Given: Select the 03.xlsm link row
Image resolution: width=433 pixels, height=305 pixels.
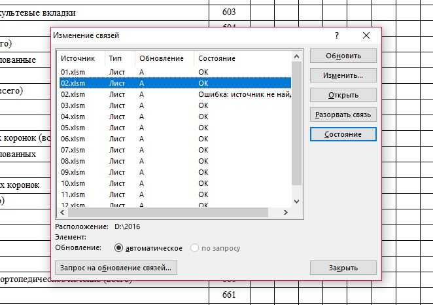Looking at the screenshot, I should (175, 105).
